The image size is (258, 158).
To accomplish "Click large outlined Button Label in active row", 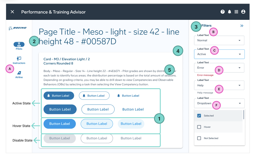I will [x=98, y=109].
